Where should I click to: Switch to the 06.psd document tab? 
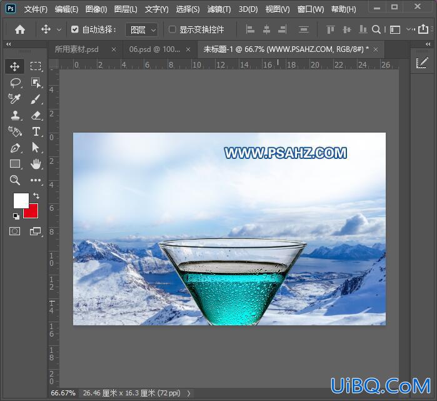154,49
